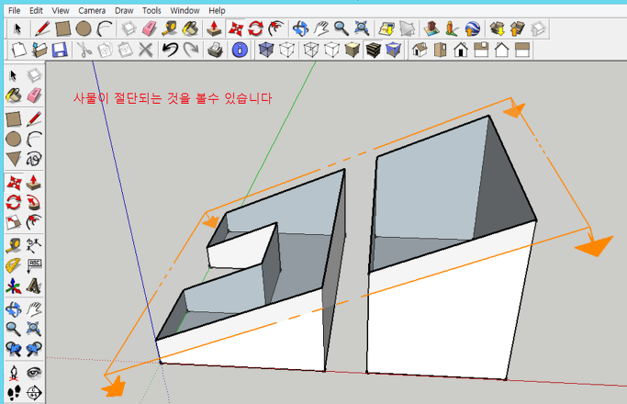Select the Paint Bucket in left tool palette
The image size is (627, 404).
[13, 95]
